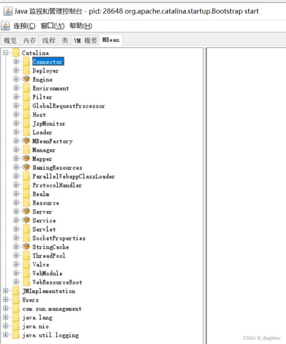The width and height of the screenshot is (286, 344).
Task: Expand the Connector node
Action: [16, 61]
